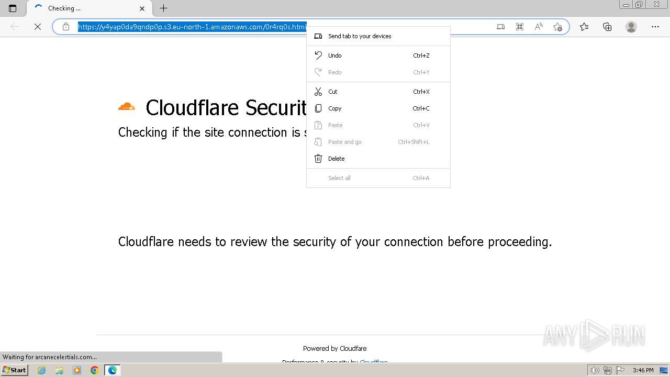Viewport: 670px width, 377px height.
Task: Open volume control in system tray
Action: coord(595,370)
